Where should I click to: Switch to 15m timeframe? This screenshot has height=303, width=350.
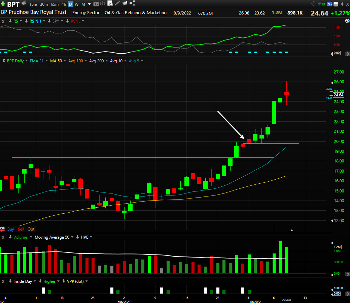(x=33, y=4)
